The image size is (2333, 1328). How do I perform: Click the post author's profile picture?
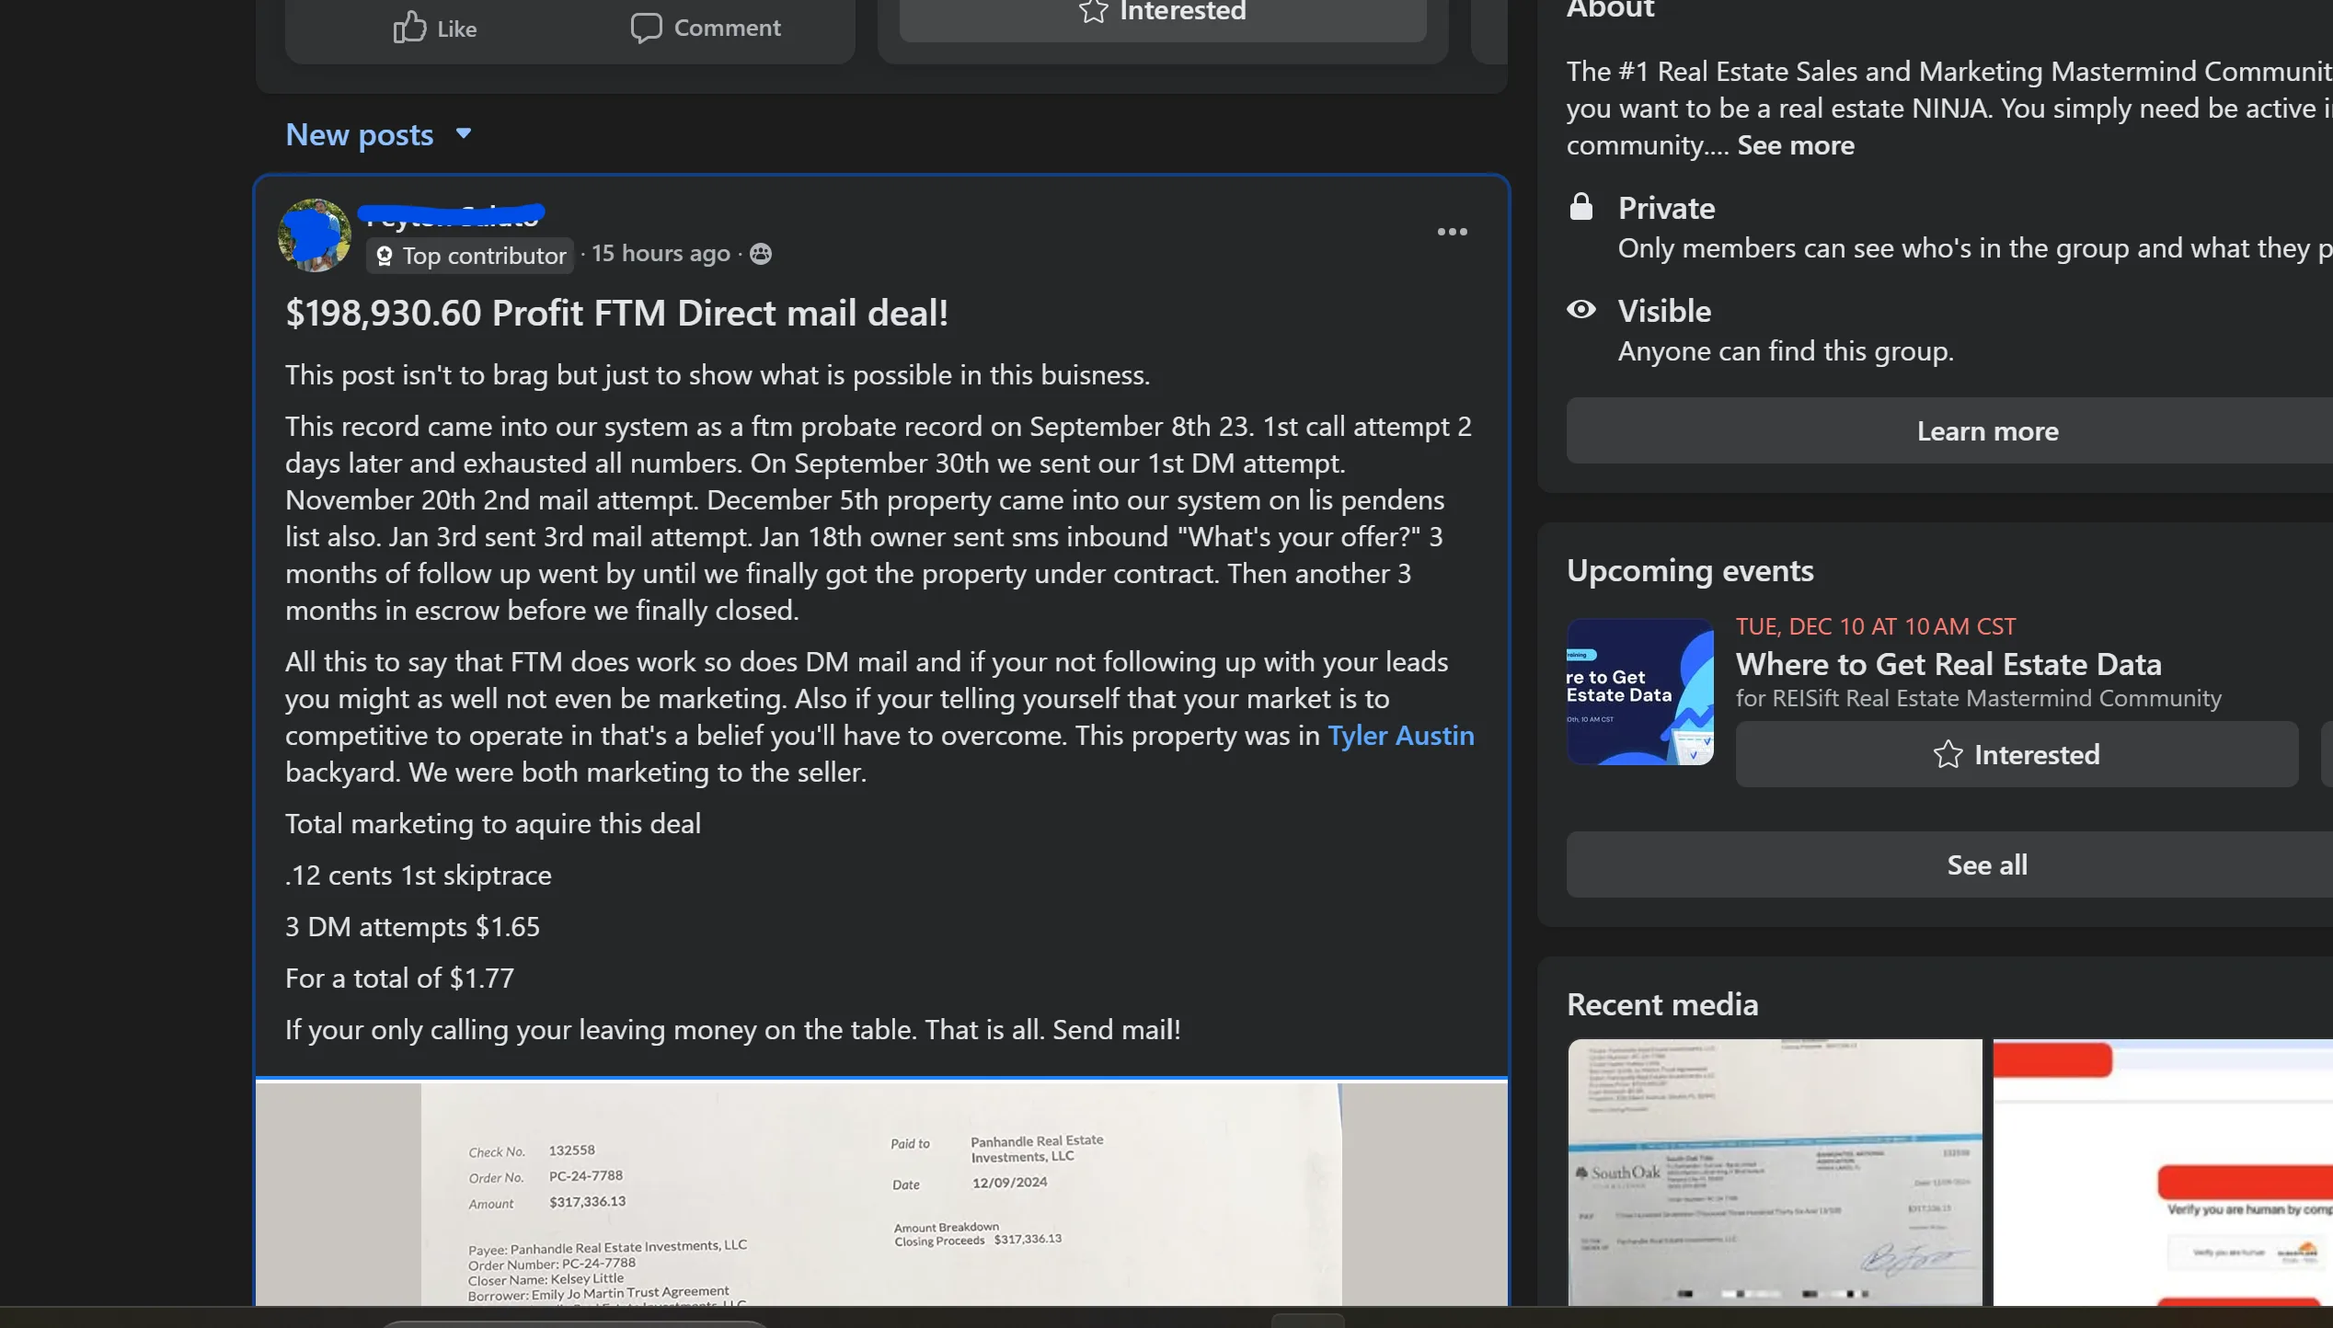coord(315,235)
